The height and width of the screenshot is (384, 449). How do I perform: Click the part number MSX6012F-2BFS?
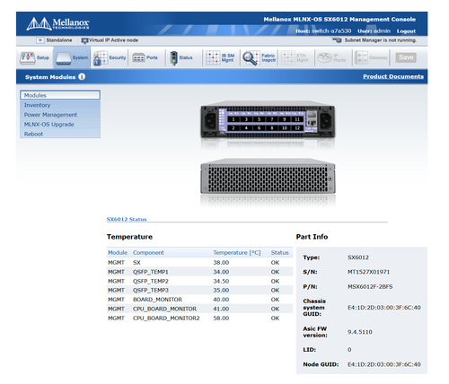point(370,286)
